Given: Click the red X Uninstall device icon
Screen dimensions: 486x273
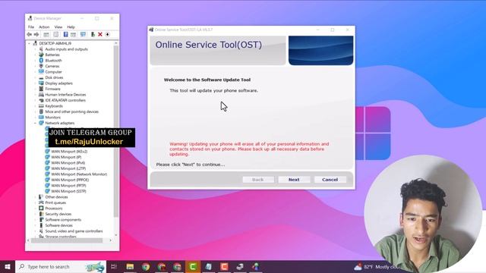Looking at the screenshot, I should (x=100, y=34).
